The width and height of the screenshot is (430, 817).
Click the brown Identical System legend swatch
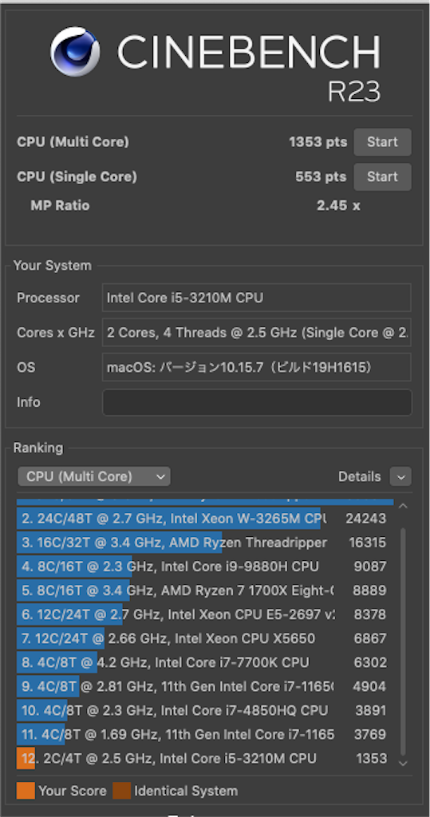[121, 791]
